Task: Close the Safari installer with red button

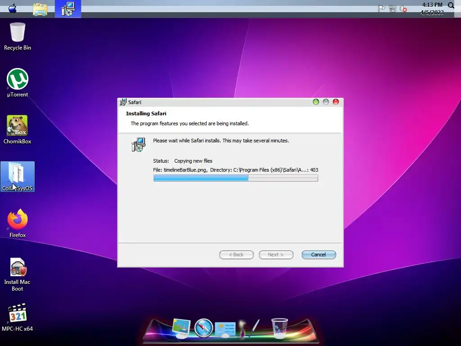Action: 336,102
